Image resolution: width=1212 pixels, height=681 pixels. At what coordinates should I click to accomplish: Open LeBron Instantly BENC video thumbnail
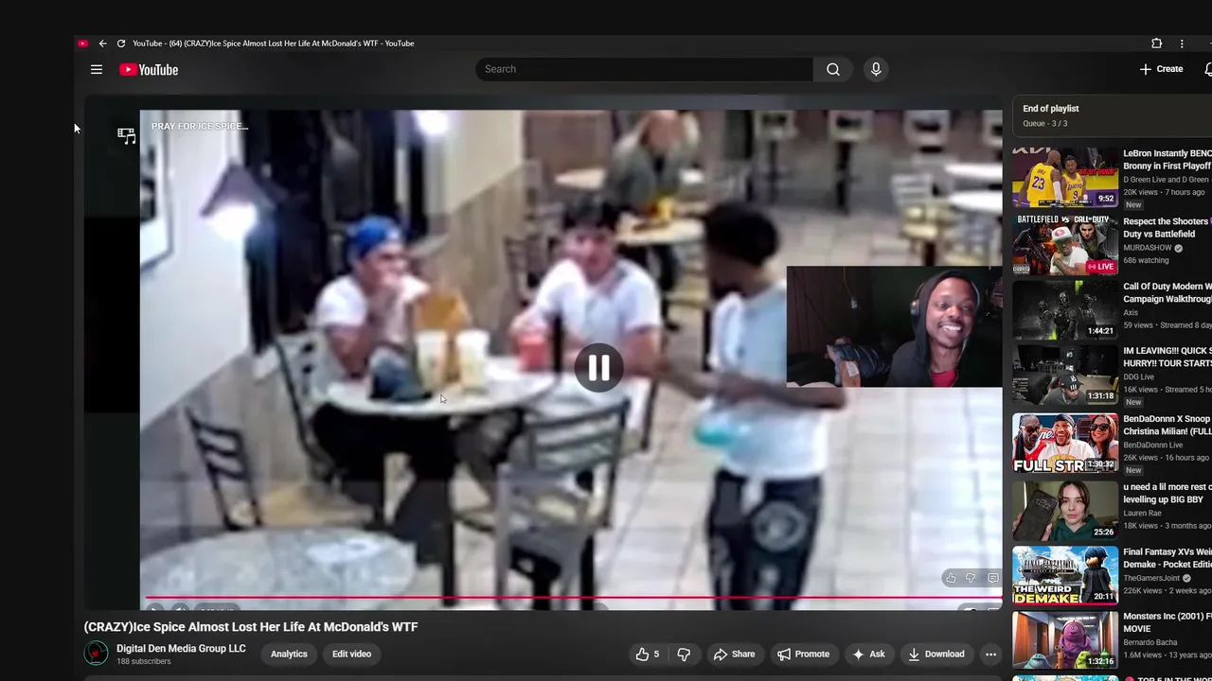tap(1065, 177)
